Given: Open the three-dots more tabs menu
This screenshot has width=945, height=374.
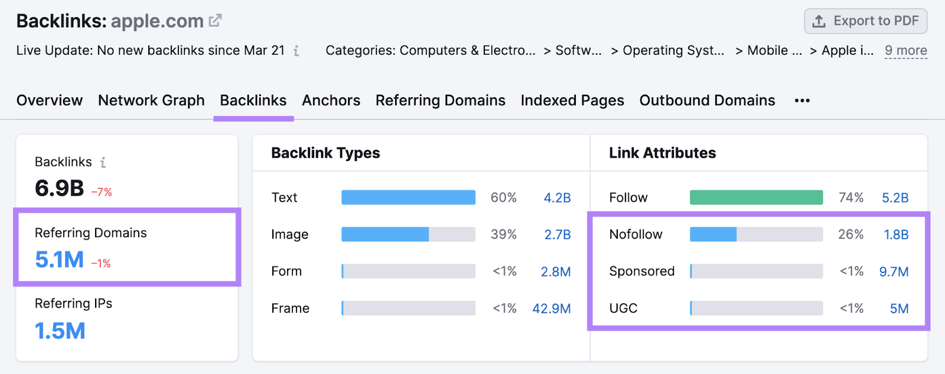Looking at the screenshot, I should click(802, 101).
